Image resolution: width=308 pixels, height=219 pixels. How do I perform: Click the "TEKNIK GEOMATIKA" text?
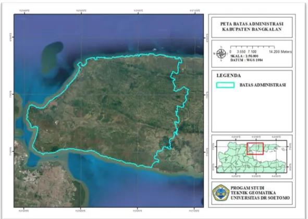pyautogui.click(x=253, y=193)
